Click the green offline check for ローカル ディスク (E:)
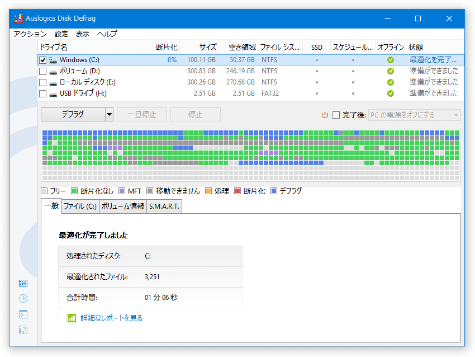475x357 pixels. tap(391, 82)
